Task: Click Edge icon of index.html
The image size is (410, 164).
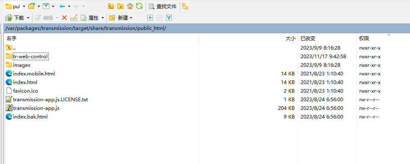Action: [x=9, y=82]
